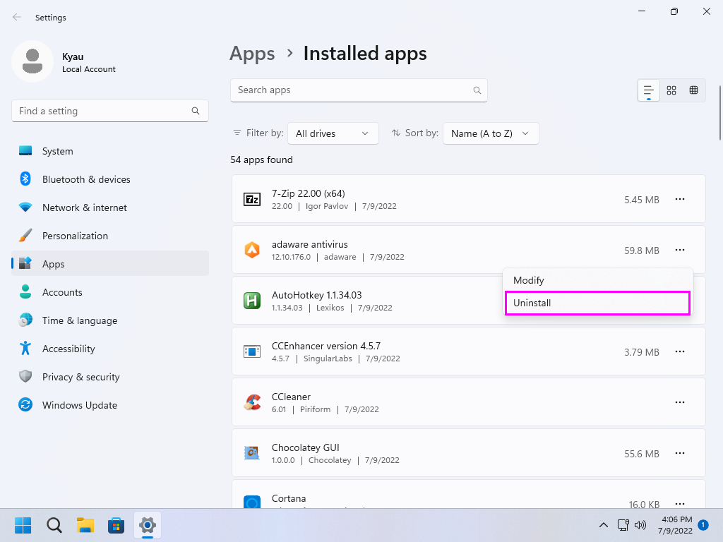The width and height of the screenshot is (723, 542).
Task: Open Accounts settings
Action: click(110, 292)
